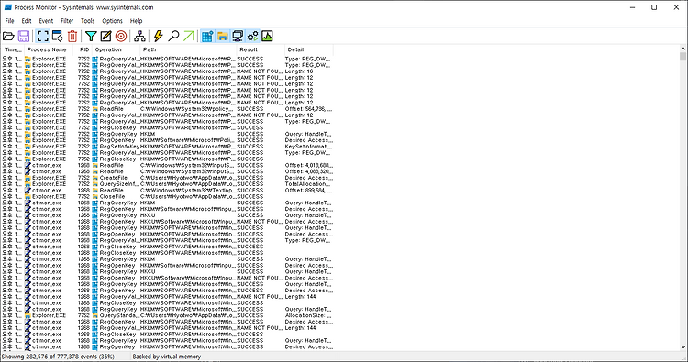Click the Detail column header
Screen dimensions: 688x362
click(309, 49)
